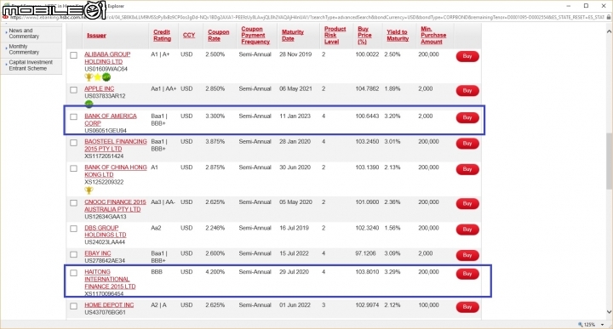Screen dimensions: 613x329
Task: Tick the Home Depot Inc checkbox
Action: point(73,306)
